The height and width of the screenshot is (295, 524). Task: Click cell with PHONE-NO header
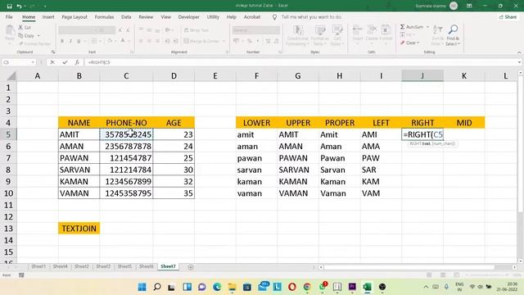pos(126,123)
